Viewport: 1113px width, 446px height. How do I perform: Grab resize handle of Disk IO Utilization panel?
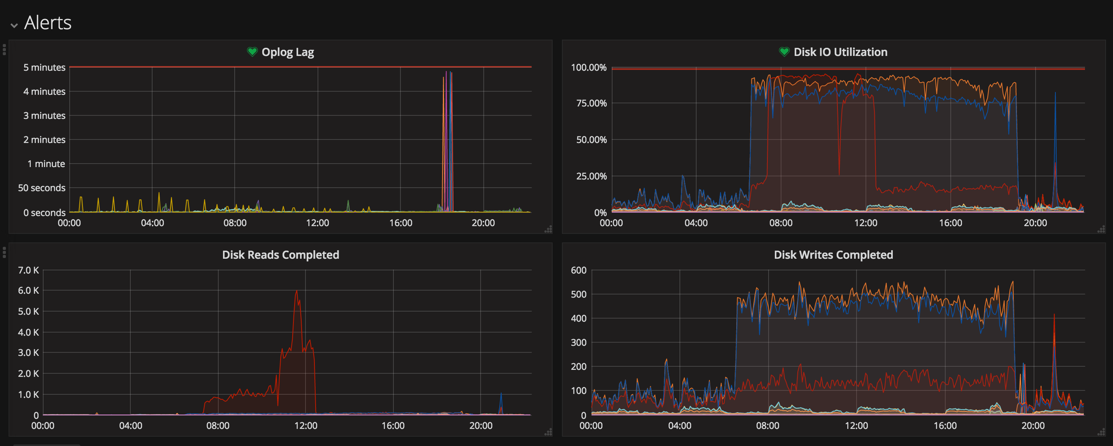click(x=1101, y=230)
